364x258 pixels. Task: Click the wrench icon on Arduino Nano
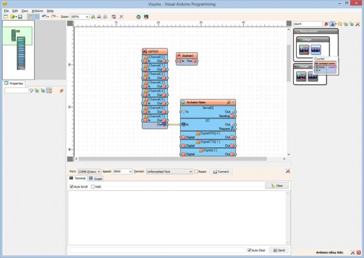pyautogui.click(x=228, y=103)
